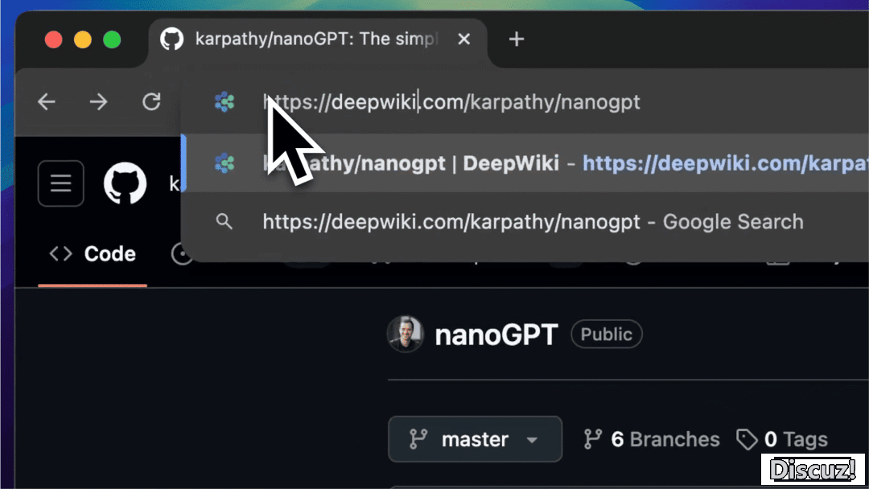Click the Code brackets icon
Viewport: 869px width, 489px height.
61,253
